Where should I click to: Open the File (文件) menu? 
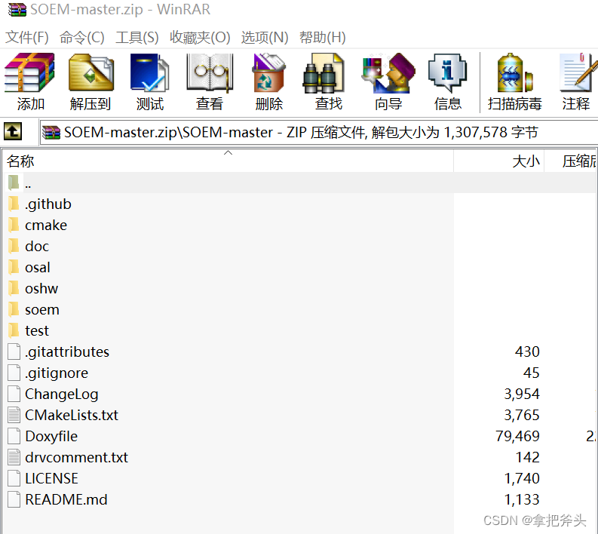[x=26, y=38]
